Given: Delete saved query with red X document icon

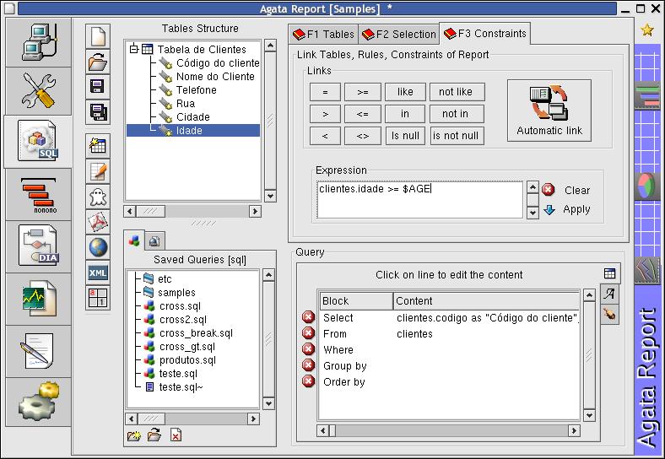Looking at the screenshot, I should click(176, 435).
